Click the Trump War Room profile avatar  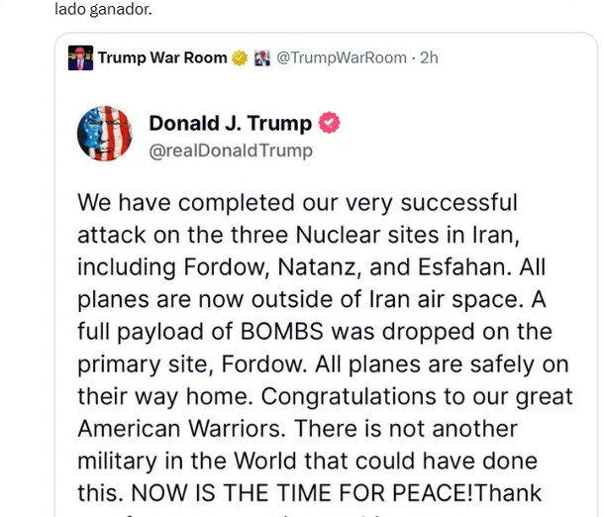tap(80, 57)
